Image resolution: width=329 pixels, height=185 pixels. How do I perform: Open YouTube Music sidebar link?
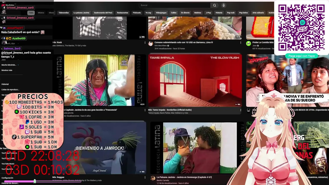[8, 164]
